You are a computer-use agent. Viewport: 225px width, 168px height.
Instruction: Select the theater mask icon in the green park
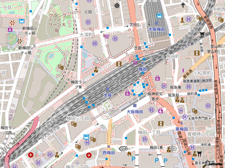[x=60, y=67]
